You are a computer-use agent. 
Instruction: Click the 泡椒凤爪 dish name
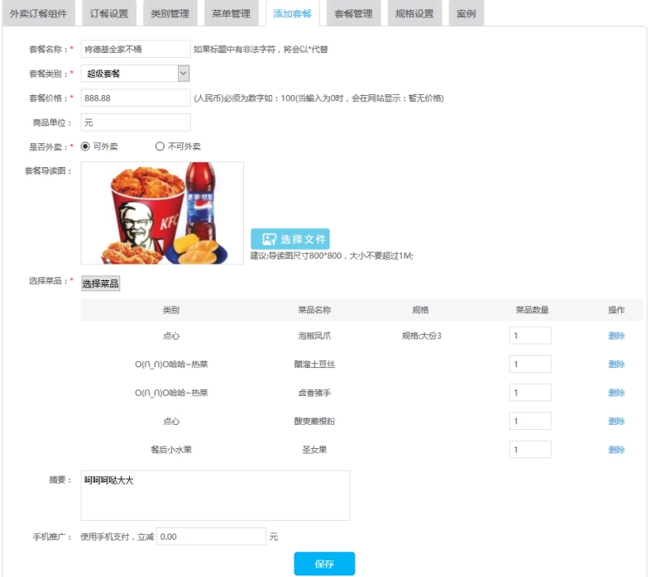pos(314,336)
